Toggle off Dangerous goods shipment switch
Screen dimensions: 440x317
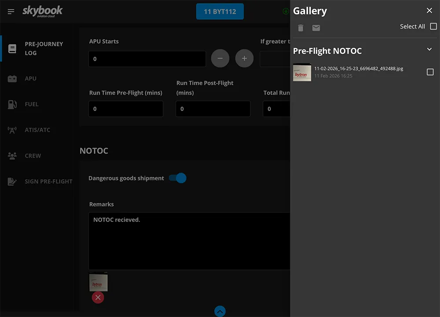(x=178, y=178)
